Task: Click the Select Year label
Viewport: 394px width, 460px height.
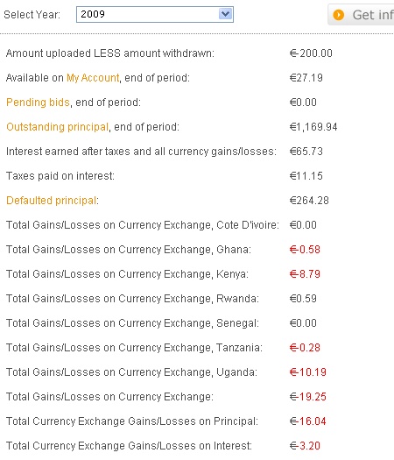Action: (x=32, y=14)
